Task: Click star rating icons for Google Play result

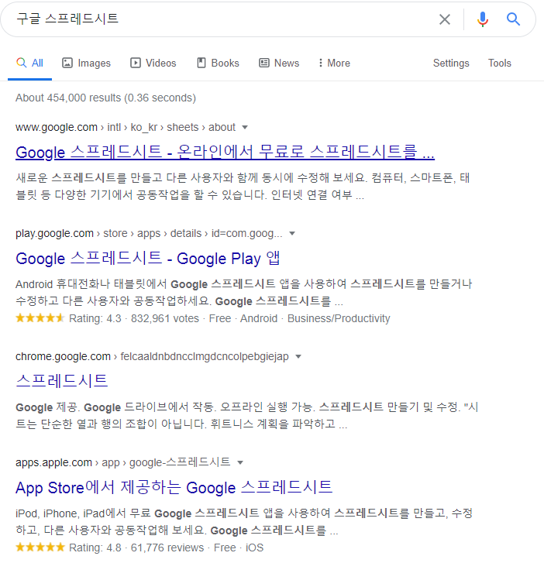Action: 40,318
